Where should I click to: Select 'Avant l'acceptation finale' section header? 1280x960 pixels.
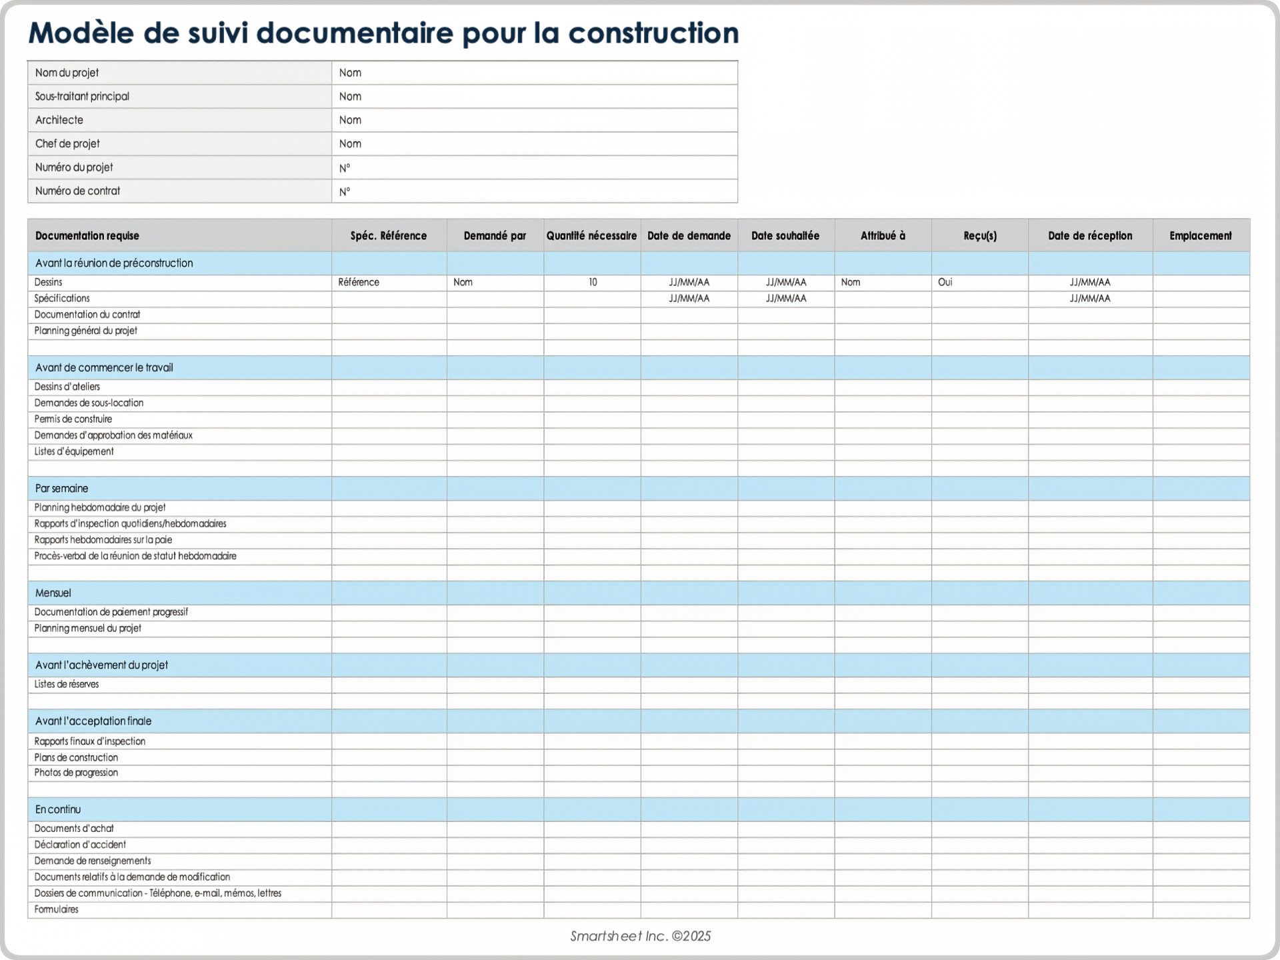coord(639,721)
